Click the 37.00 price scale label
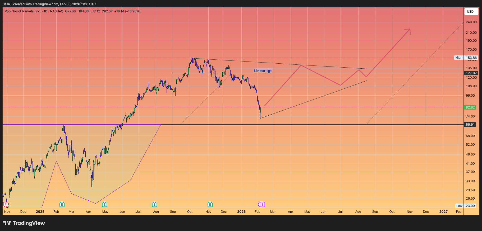Screen dimensions: 482x231 click(470, 172)
